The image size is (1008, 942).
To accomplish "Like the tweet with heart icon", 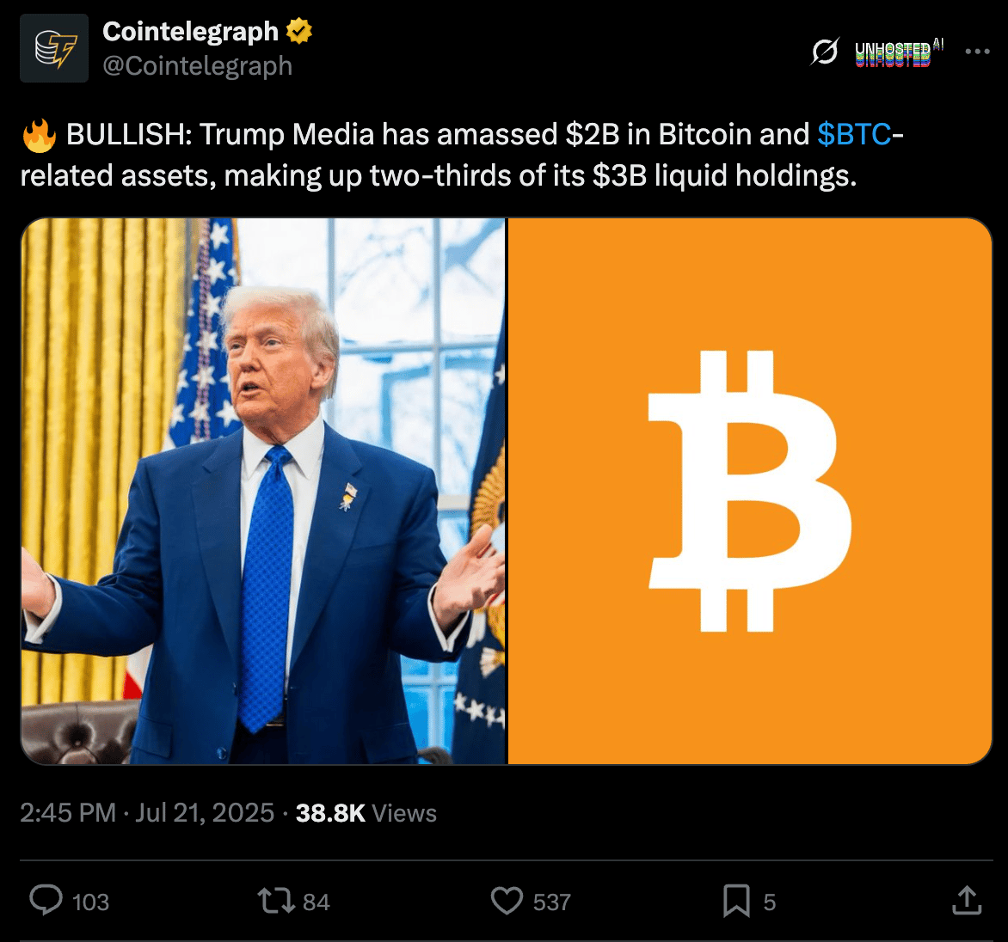I will pyautogui.click(x=507, y=900).
